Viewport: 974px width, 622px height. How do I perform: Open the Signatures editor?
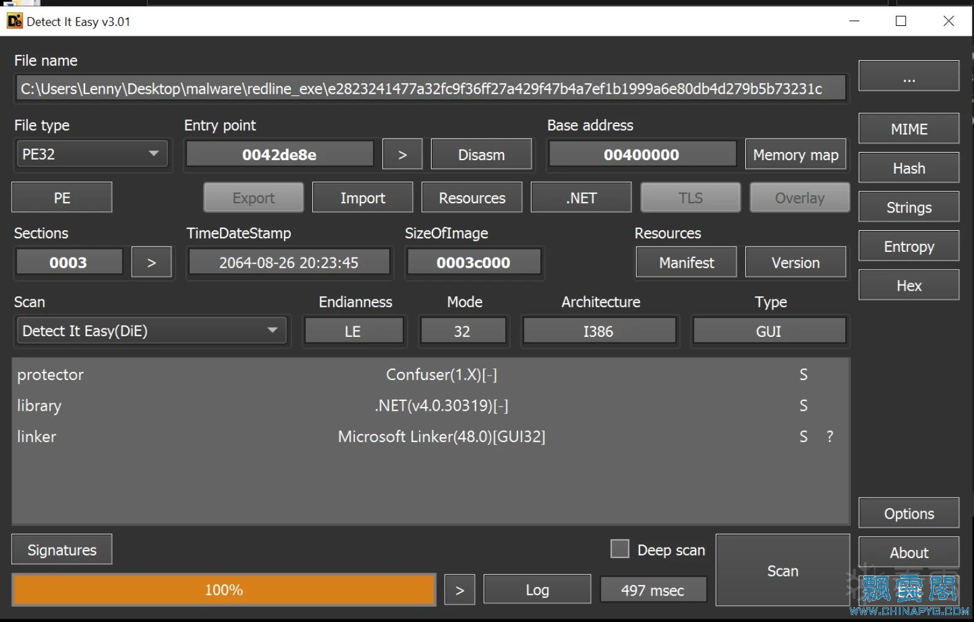[x=62, y=549]
